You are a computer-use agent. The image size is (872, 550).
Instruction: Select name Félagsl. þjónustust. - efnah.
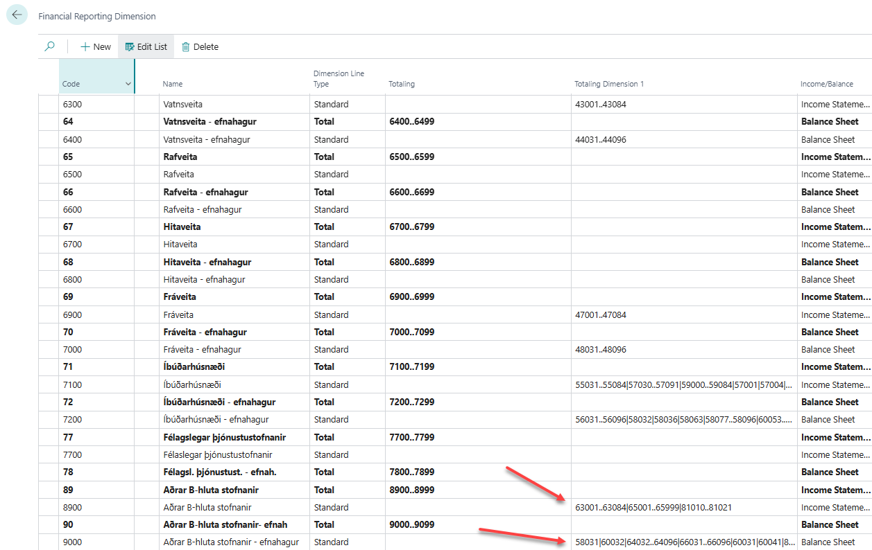coord(220,472)
